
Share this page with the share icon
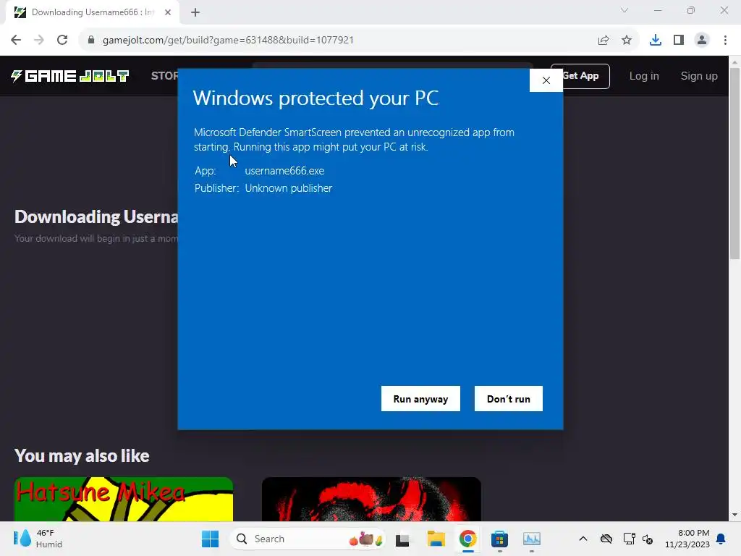[604, 40]
